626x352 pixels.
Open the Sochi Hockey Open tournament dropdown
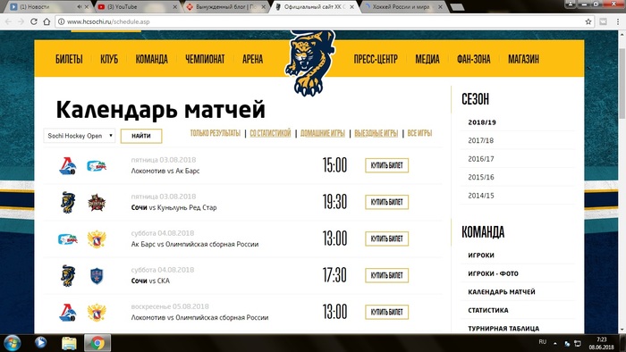80,136
